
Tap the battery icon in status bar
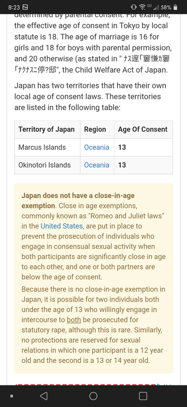pyautogui.click(x=175, y=7)
